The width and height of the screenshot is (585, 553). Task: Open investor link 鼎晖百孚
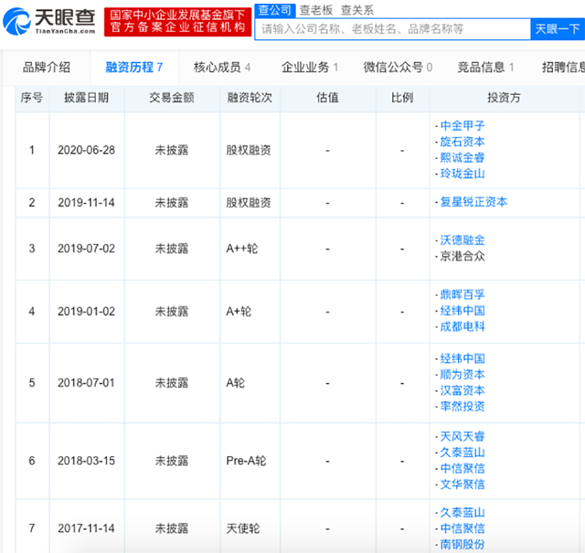pyautogui.click(x=462, y=295)
